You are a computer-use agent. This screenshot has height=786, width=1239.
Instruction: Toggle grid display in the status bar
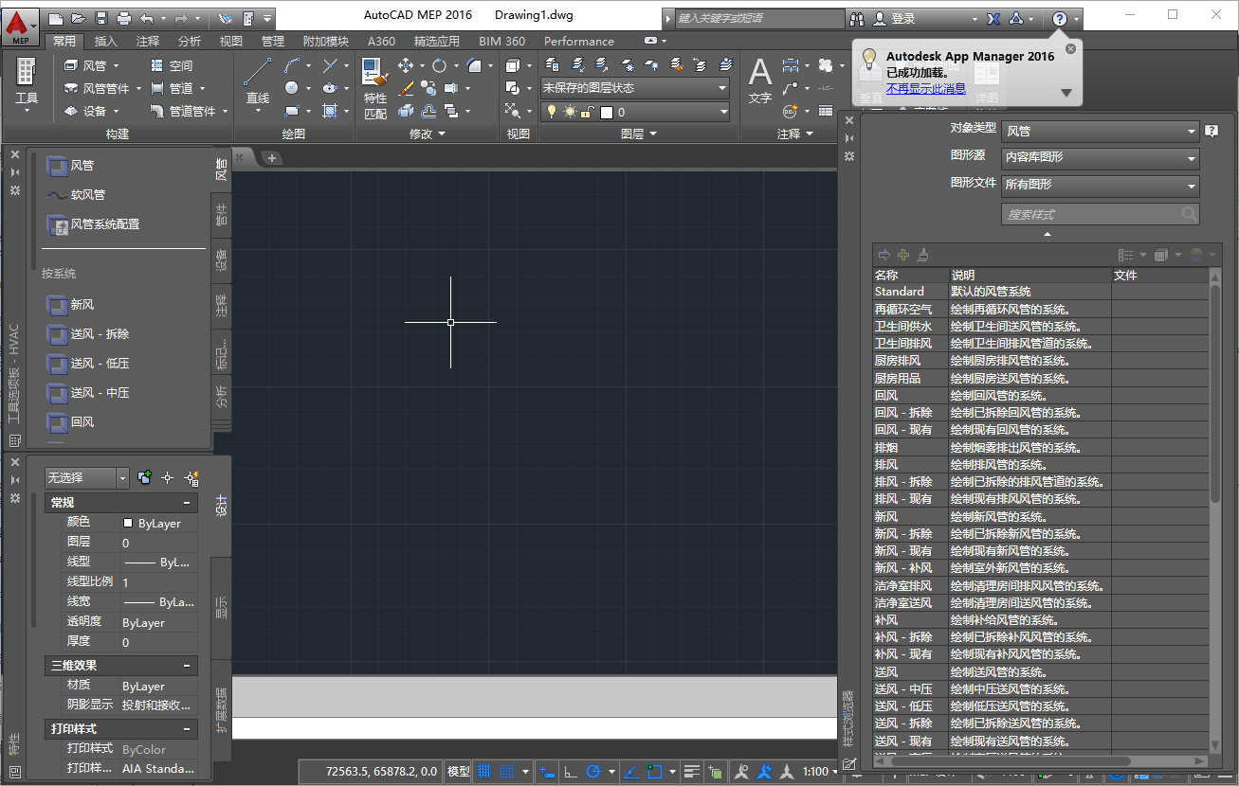coord(485,770)
